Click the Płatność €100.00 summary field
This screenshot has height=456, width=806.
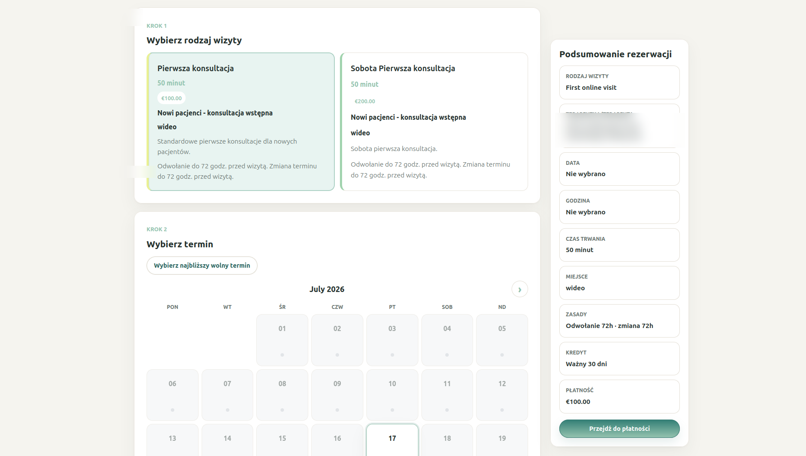(619, 397)
